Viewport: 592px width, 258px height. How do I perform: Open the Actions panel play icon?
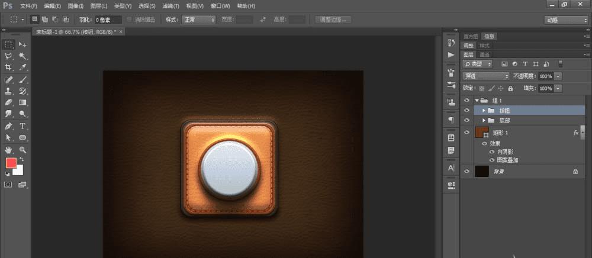coord(451,54)
